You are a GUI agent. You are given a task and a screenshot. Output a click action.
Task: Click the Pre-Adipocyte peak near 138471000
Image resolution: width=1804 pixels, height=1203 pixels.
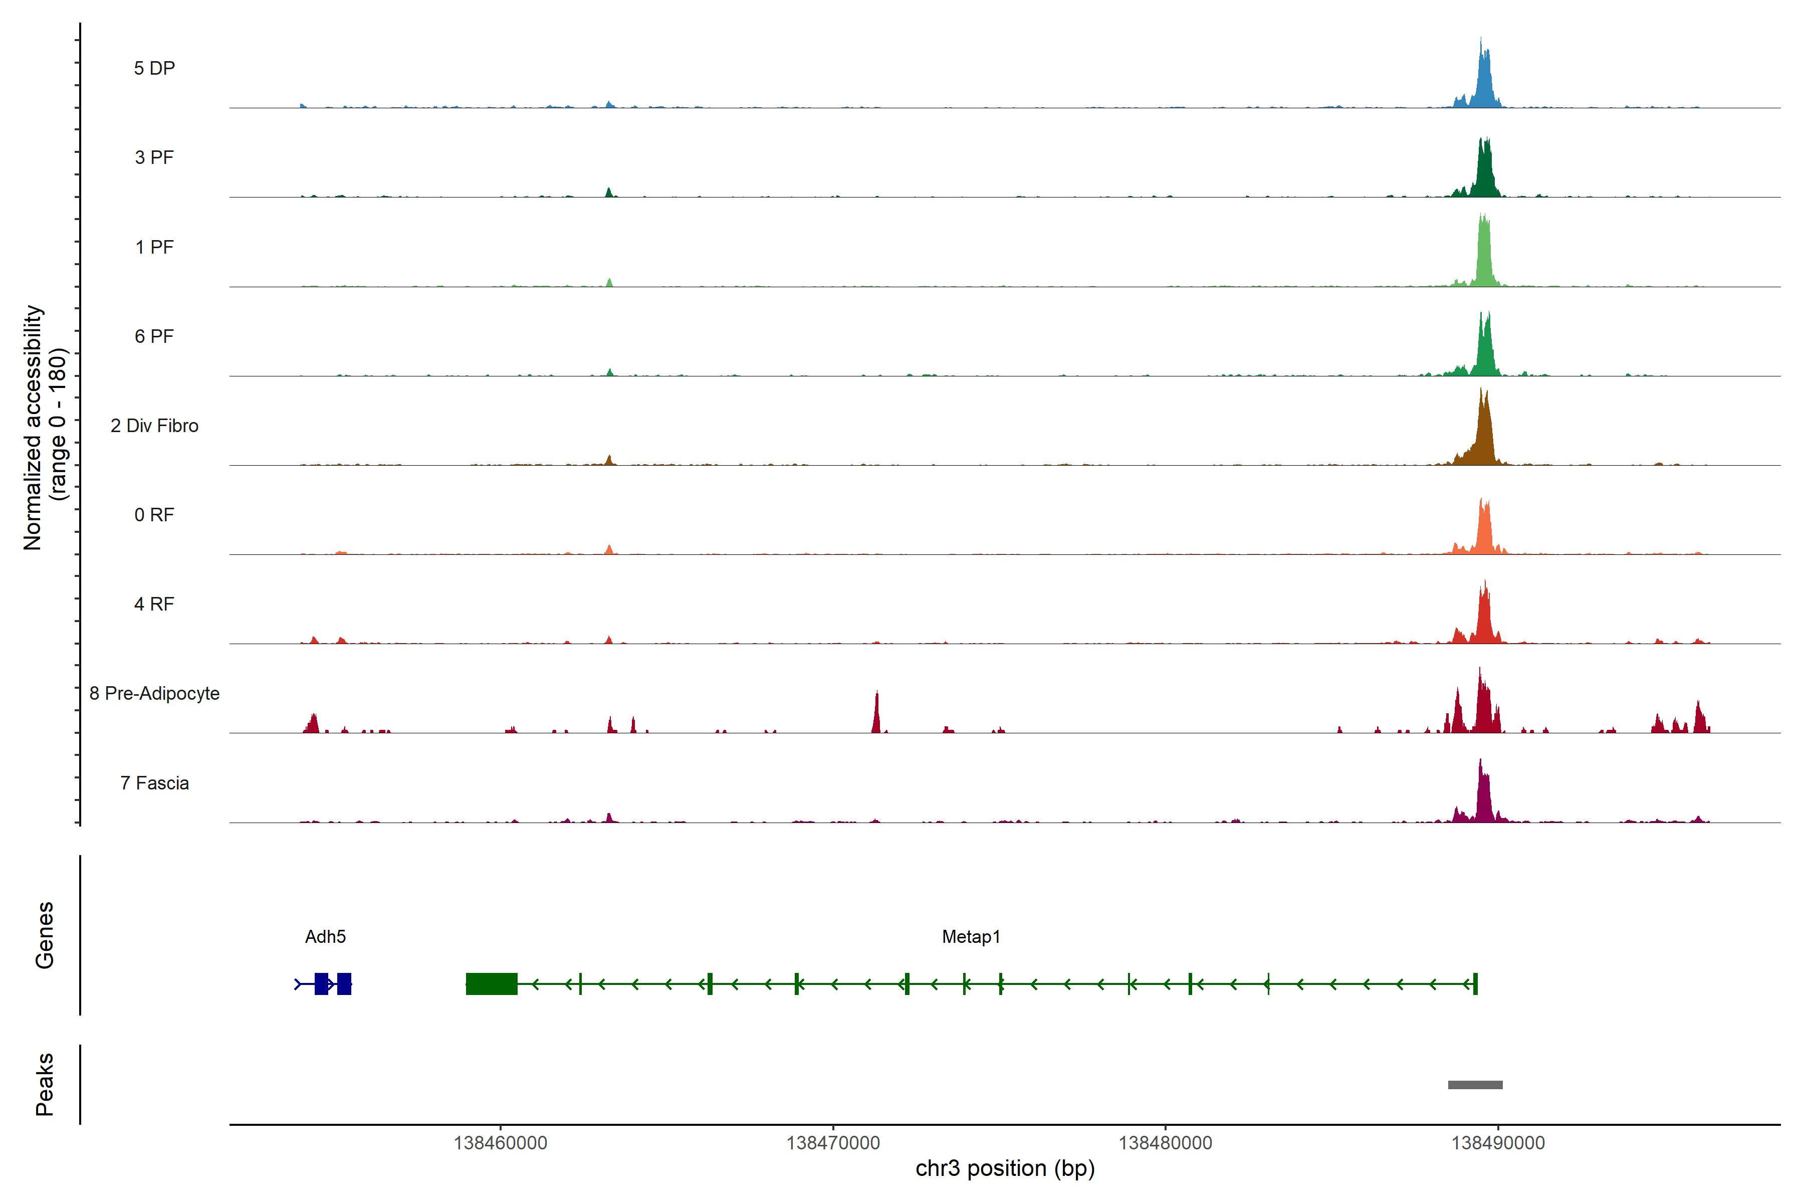(x=876, y=715)
